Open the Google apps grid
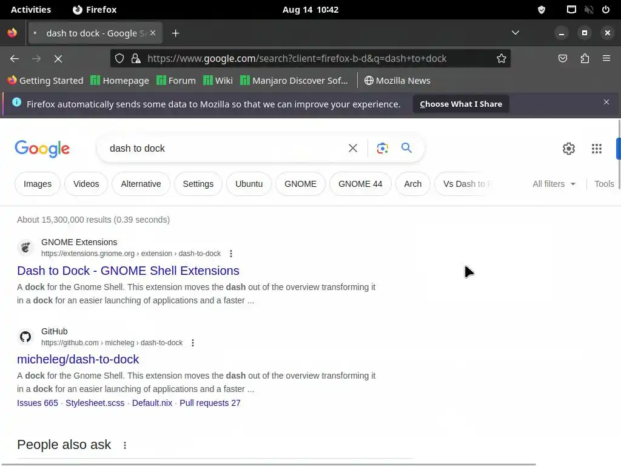 pyautogui.click(x=597, y=149)
